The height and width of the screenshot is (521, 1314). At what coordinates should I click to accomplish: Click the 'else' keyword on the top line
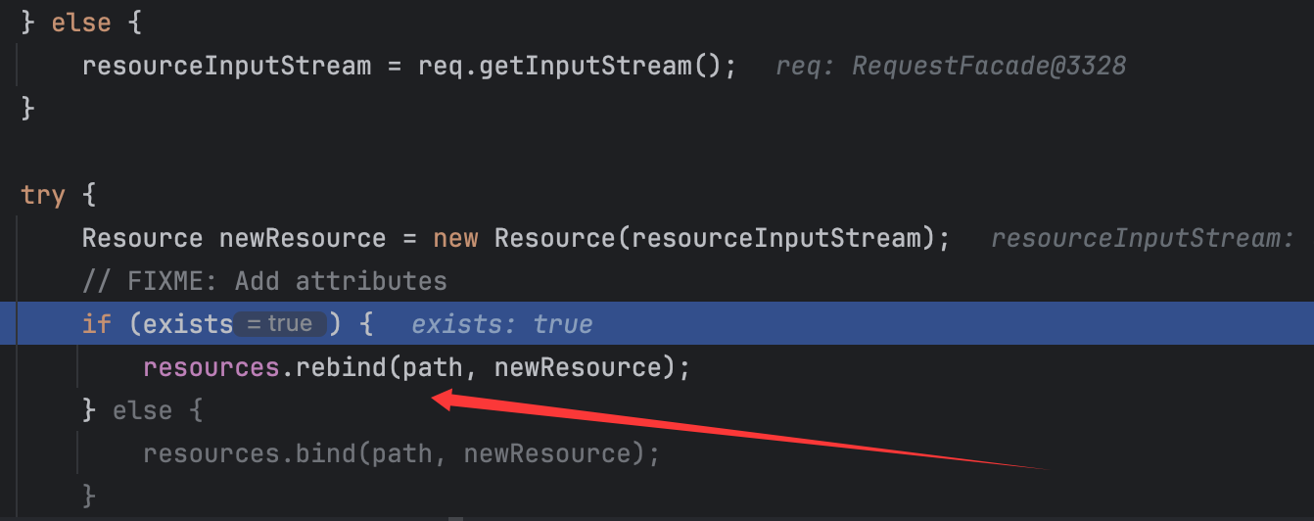[81, 23]
